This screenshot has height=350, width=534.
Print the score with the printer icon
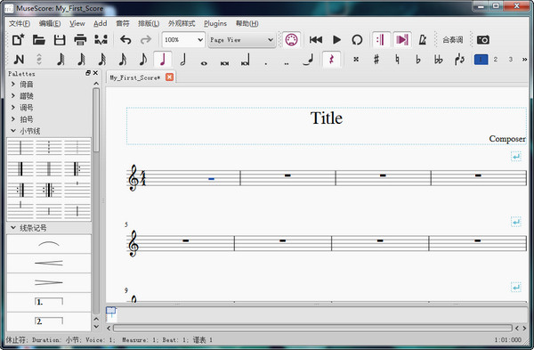pos(80,40)
